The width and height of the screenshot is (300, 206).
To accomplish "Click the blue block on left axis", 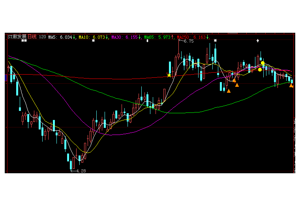I will coord(6,78).
